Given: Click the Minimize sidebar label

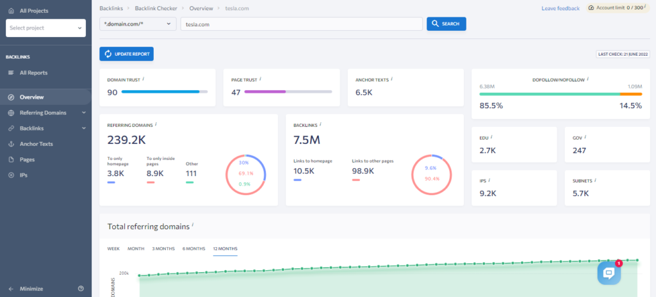Looking at the screenshot, I should click(31, 289).
